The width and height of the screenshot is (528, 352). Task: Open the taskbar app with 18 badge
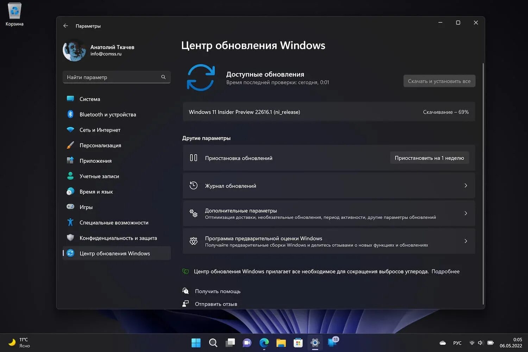click(x=333, y=342)
